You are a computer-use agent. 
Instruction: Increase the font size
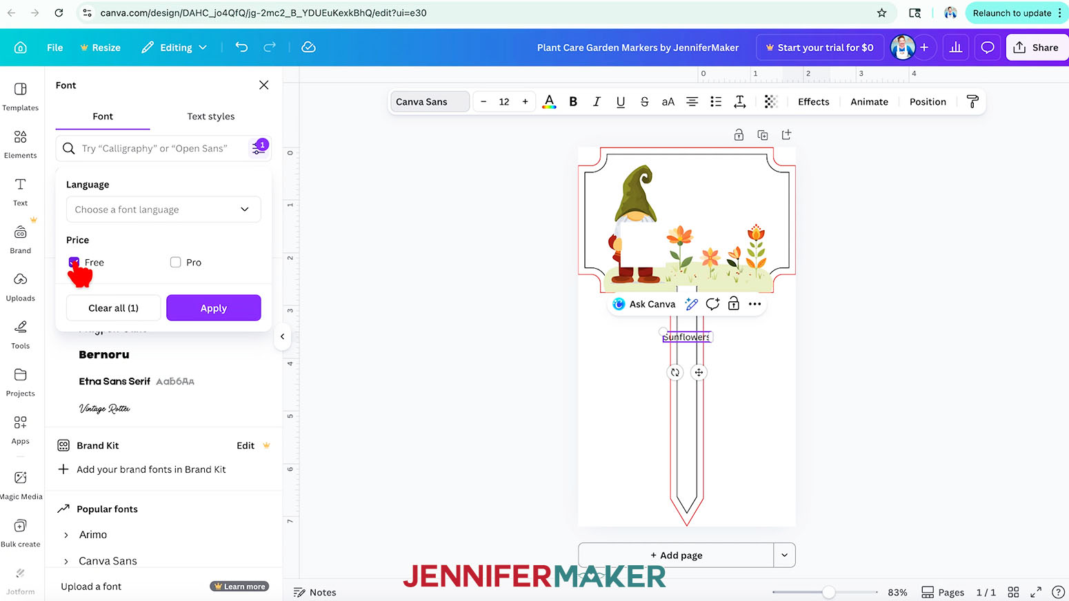point(525,101)
